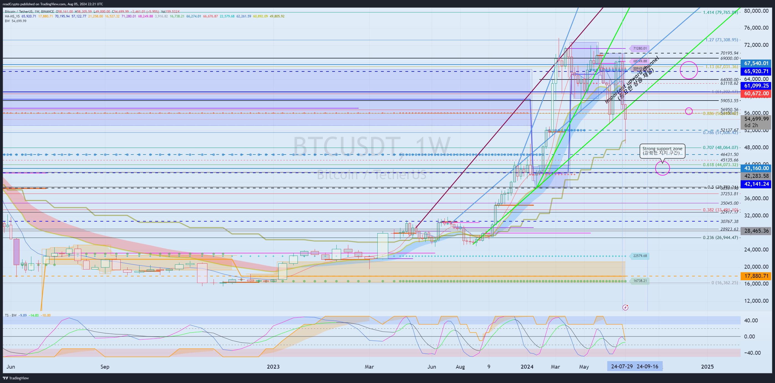Click the Vol 159.532K legend value
This screenshot has height=383, width=775.
171,12
